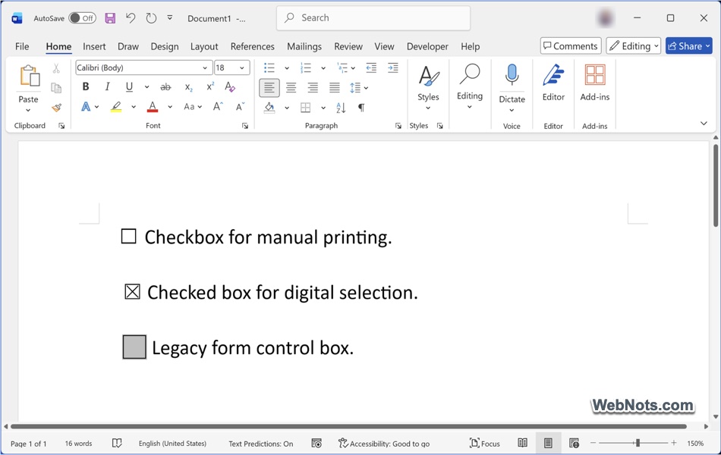The width and height of the screenshot is (721, 455).
Task: Open the Developer tab
Action: tap(427, 46)
